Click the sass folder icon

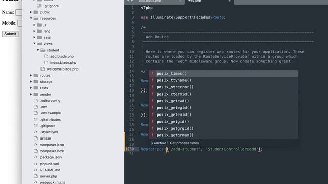39,37
